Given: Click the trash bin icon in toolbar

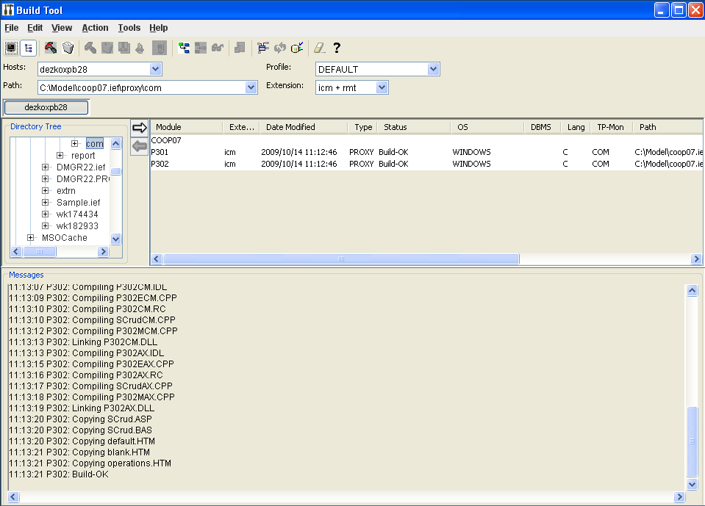Looking at the screenshot, I should [x=68, y=48].
